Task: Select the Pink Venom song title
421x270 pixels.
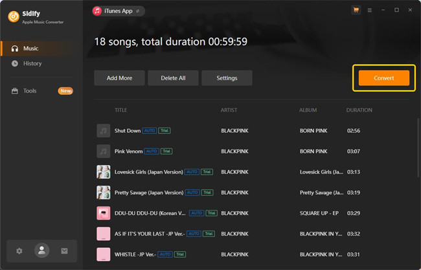Action: (129, 152)
